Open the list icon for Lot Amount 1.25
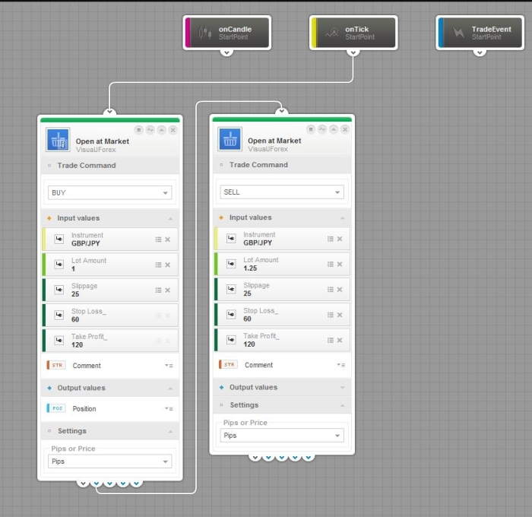The height and width of the screenshot is (517, 532). coord(330,264)
